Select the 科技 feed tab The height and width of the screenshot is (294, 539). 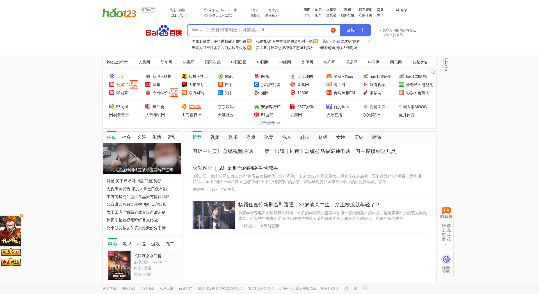point(305,137)
